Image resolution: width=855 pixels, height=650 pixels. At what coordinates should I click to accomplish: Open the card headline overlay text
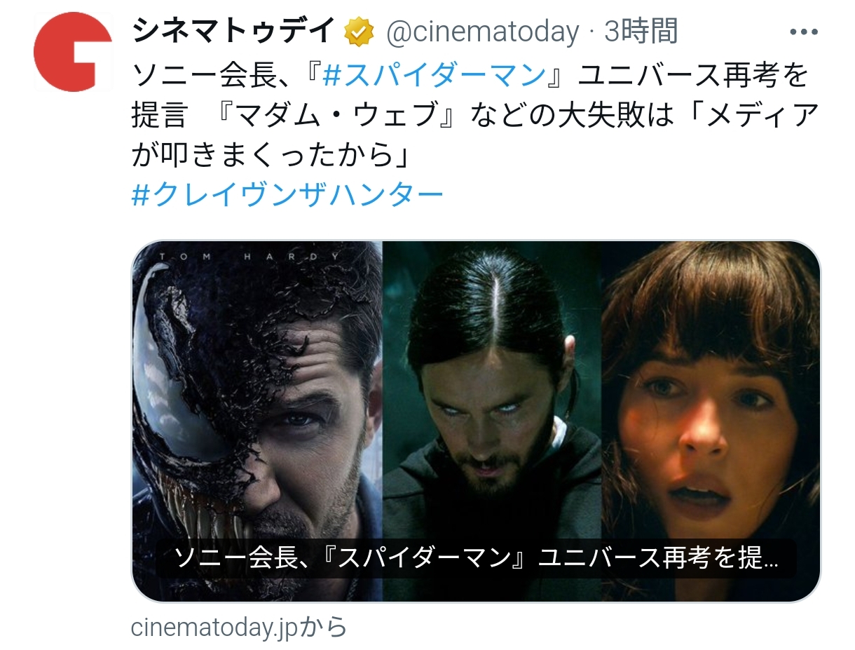[476, 558]
